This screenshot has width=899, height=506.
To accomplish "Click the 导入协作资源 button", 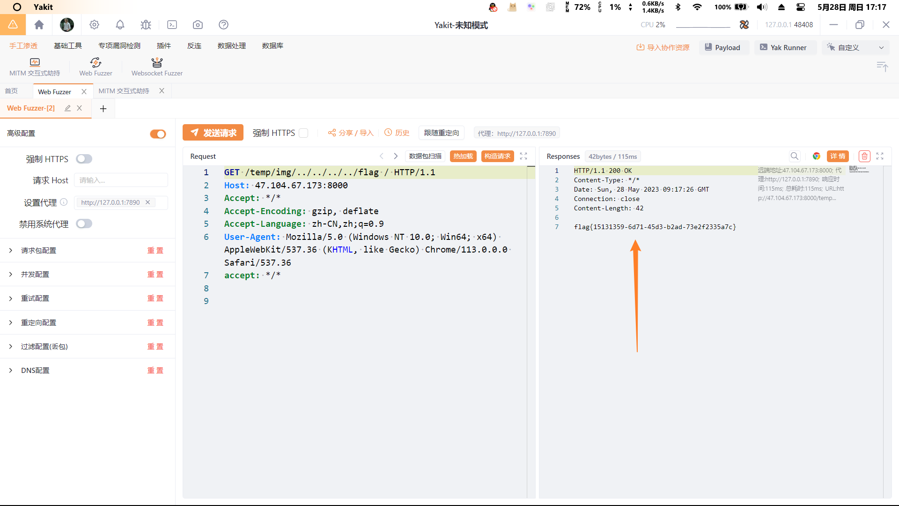I will point(664,48).
